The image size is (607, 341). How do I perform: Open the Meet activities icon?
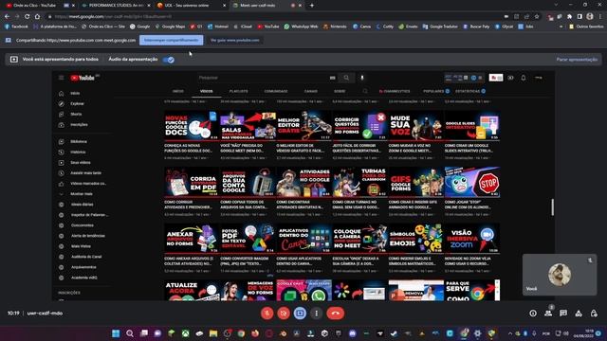coord(579,314)
